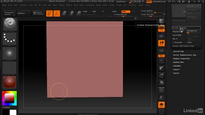205x115 pixels.
Task: Open Projection Master
Action: coord(9,13)
